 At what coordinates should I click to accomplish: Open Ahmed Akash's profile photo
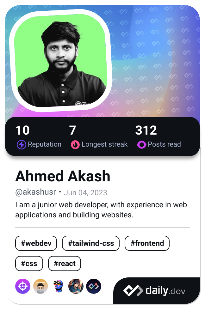61,61
